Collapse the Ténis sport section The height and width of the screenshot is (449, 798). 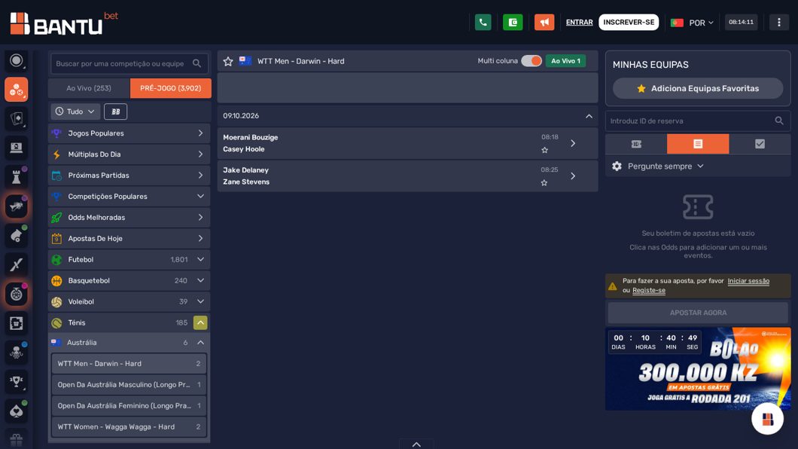[x=200, y=322]
